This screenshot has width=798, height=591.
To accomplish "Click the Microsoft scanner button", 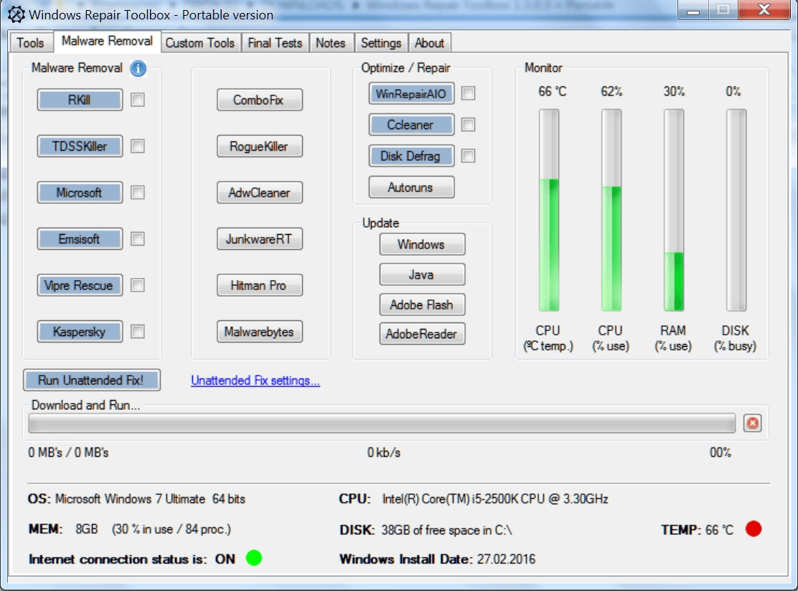I will point(80,192).
